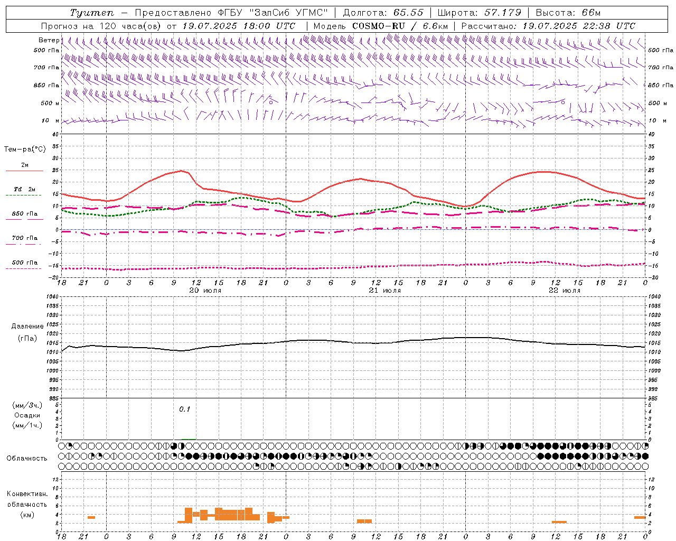This screenshot has height=541, width=676.
Task: Click the solid red 2м legend line
Action: click(x=24, y=171)
